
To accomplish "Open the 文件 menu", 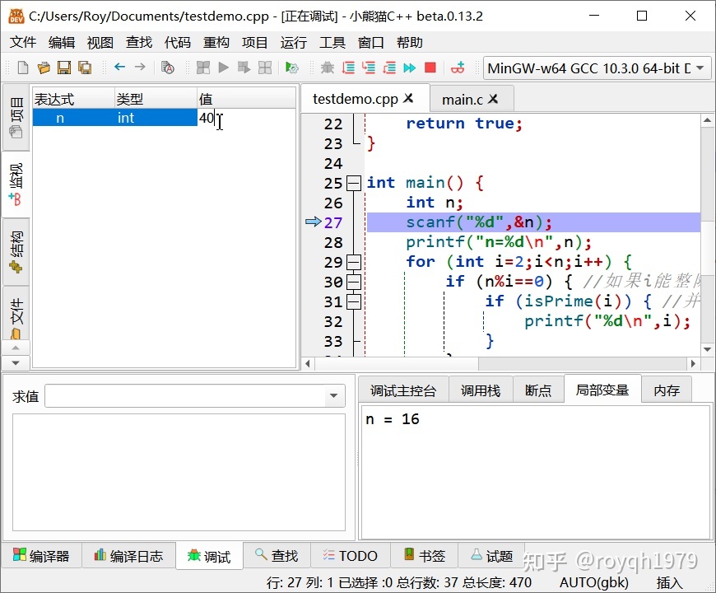I will [x=23, y=43].
